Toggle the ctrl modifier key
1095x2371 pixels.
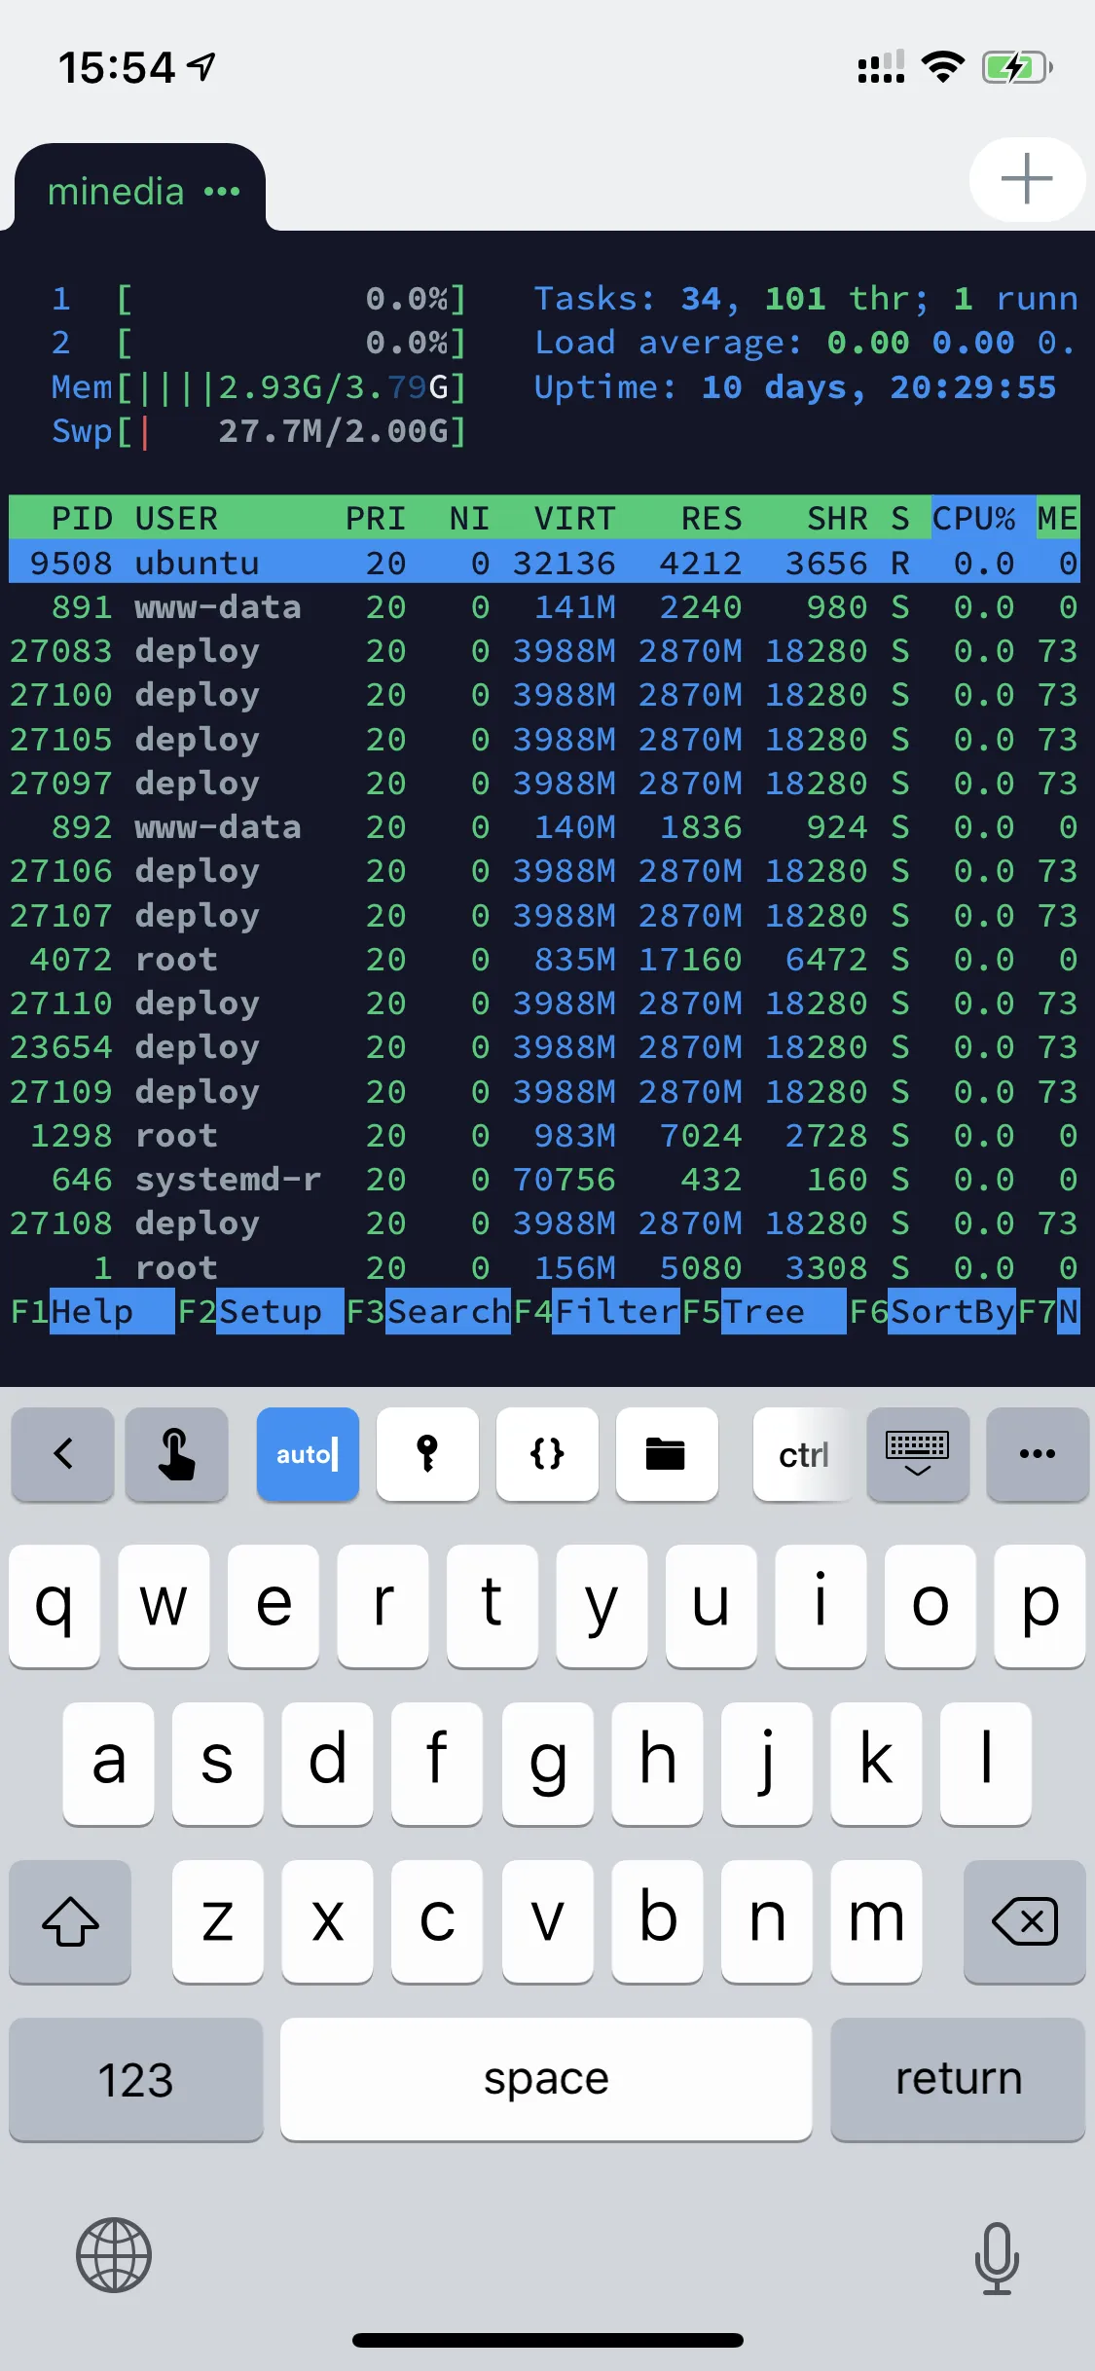pyautogui.click(x=803, y=1453)
